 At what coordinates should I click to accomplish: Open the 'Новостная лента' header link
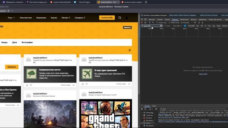coord(26,18)
